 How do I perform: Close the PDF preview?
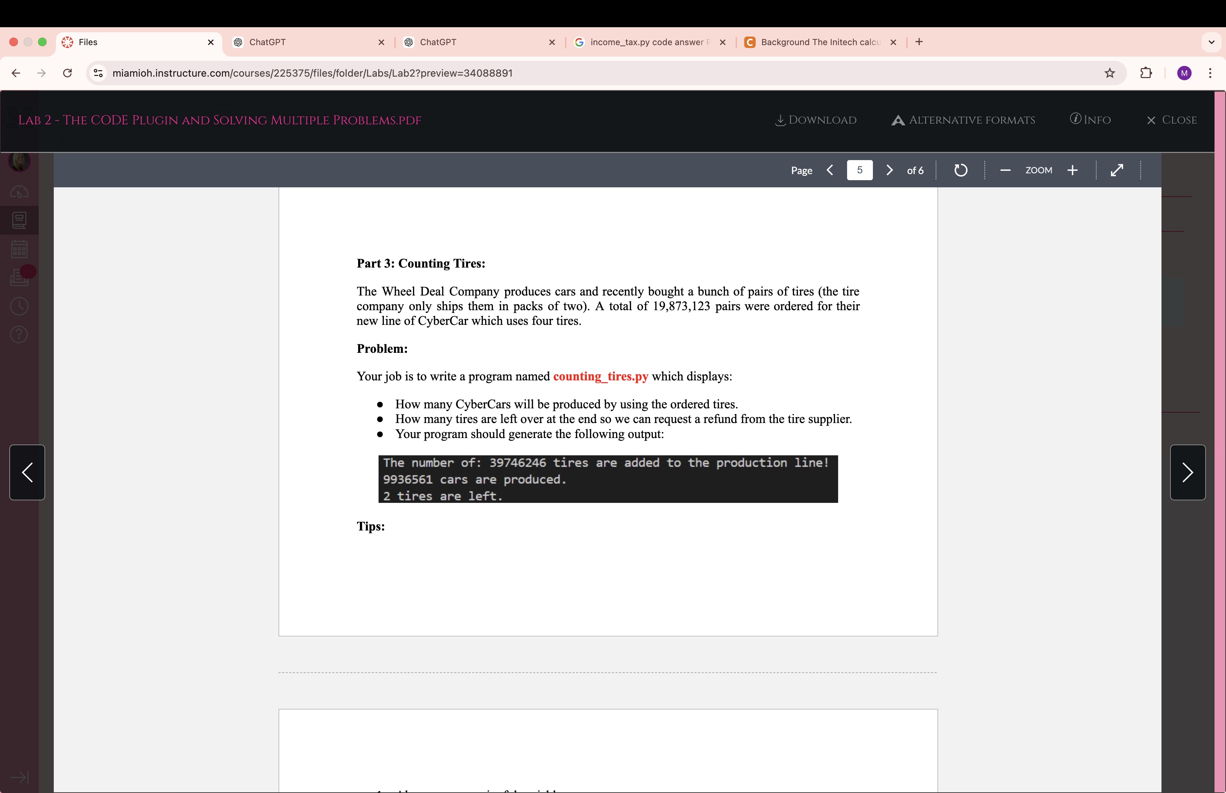[1172, 120]
